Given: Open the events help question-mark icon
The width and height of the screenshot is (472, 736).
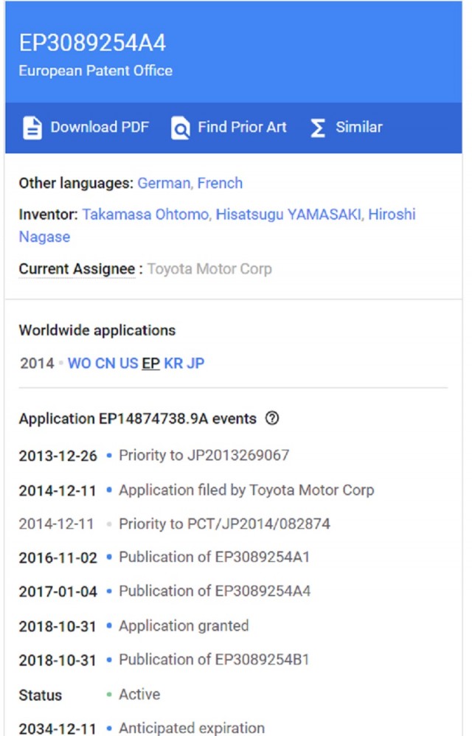Looking at the screenshot, I should pyautogui.click(x=272, y=417).
